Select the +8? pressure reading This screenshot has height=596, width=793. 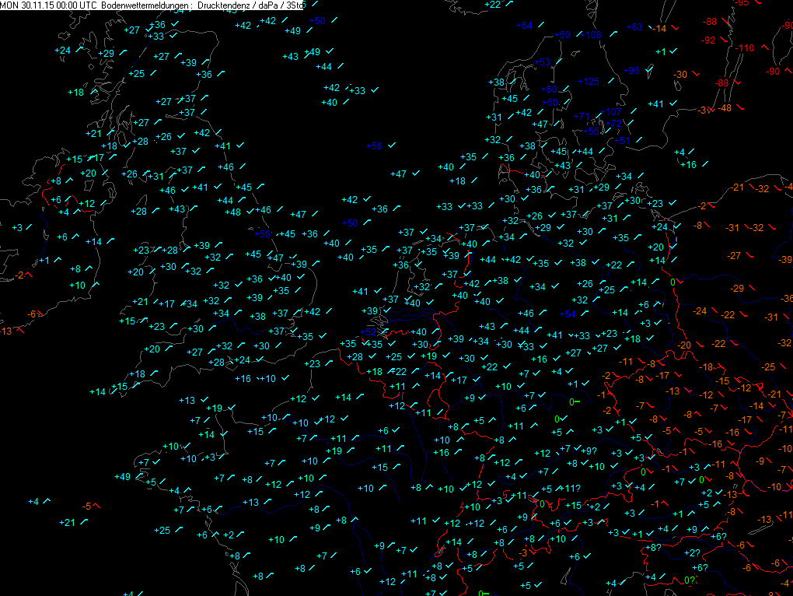tap(653, 548)
